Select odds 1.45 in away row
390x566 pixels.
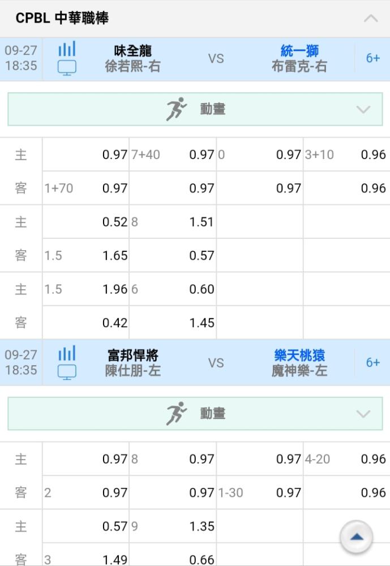click(x=202, y=323)
